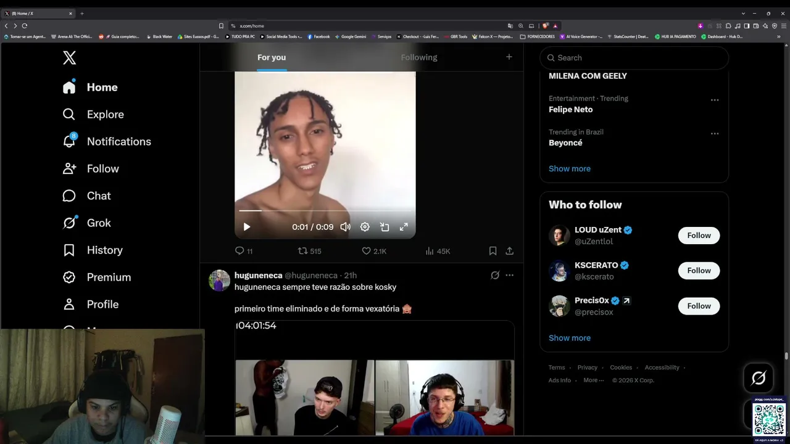Open Premium from the sidebar

[97, 277]
